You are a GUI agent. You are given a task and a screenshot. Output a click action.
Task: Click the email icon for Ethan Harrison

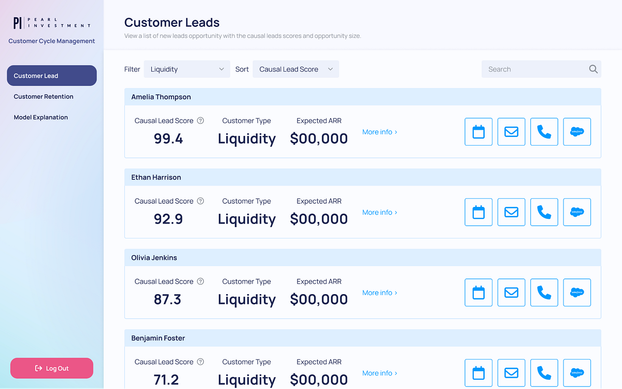pyautogui.click(x=511, y=212)
